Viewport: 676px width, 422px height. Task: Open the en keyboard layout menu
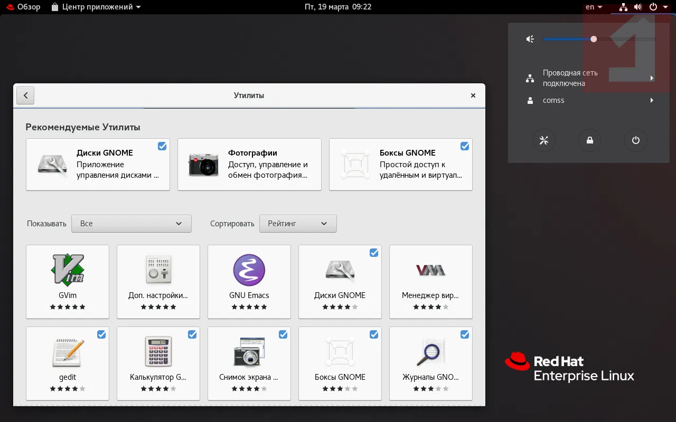click(594, 7)
